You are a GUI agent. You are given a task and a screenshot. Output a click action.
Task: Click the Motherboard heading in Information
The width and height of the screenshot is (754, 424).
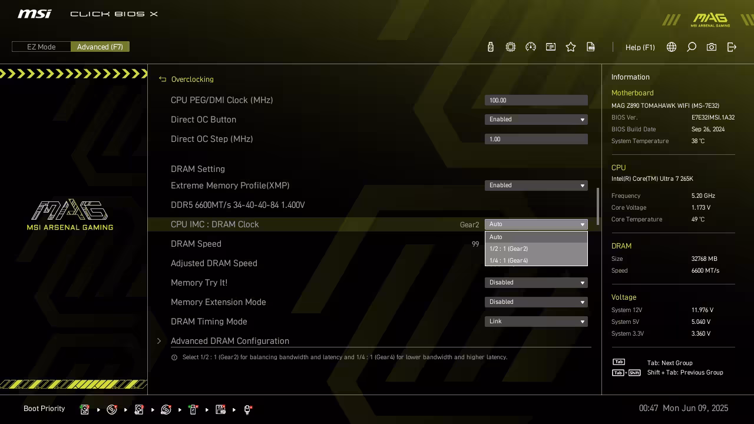tap(633, 93)
